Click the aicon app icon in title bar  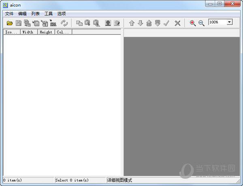click(x=5, y=5)
